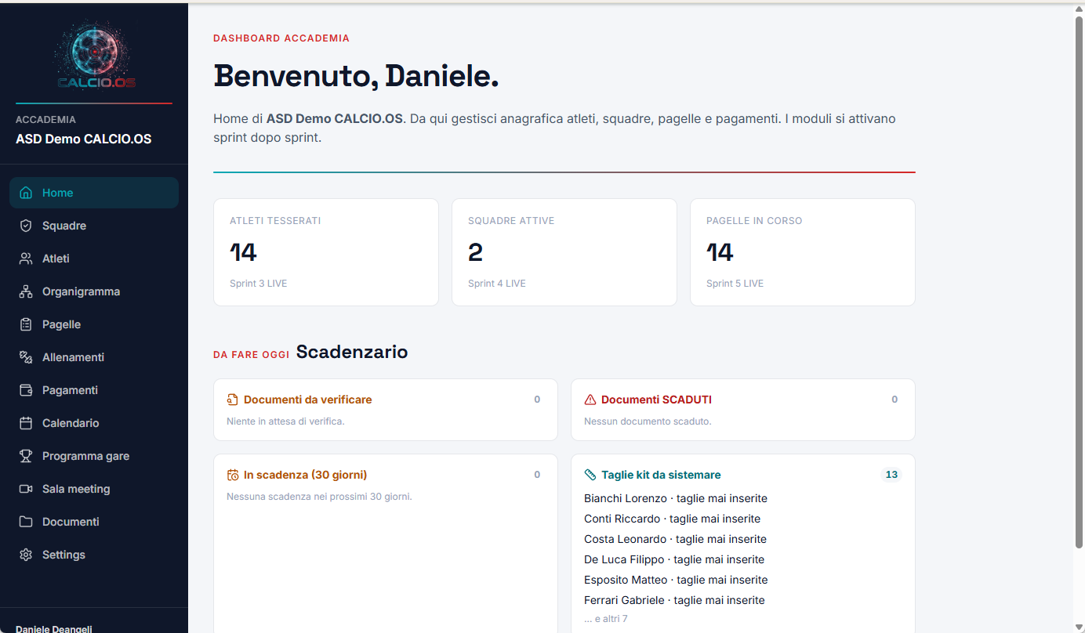Click the 'Sprint 3 LIVE' label

click(x=258, y=284)
